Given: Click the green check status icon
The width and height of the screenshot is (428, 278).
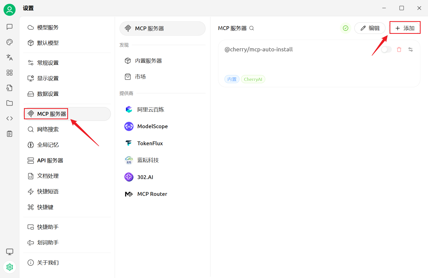Looking at the screenshot, I should pos(345,28).
